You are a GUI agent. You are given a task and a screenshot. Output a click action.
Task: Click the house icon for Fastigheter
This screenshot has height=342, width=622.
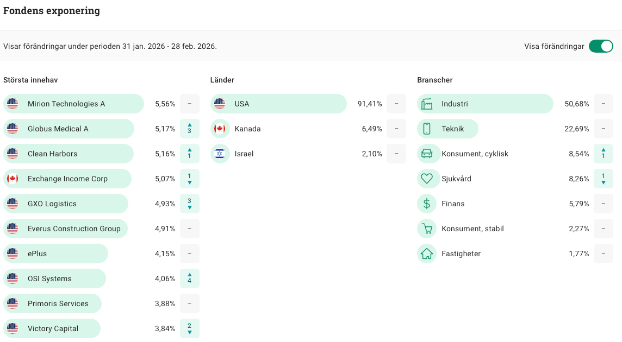point(427,254)
